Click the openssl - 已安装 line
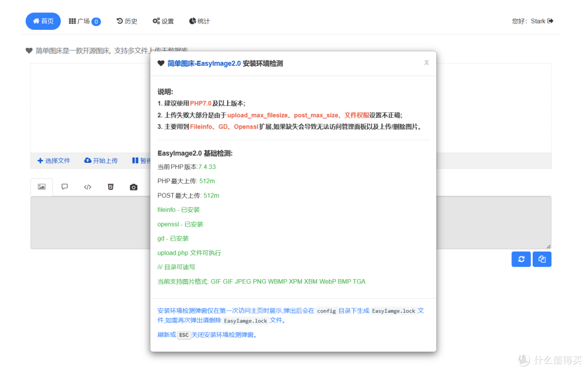Image resolution: width=587 pixels, height=372 pixels. click(x=180, y=224)
